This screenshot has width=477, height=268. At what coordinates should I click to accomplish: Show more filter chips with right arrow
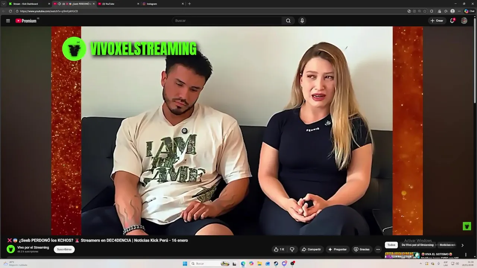point(462,245)
